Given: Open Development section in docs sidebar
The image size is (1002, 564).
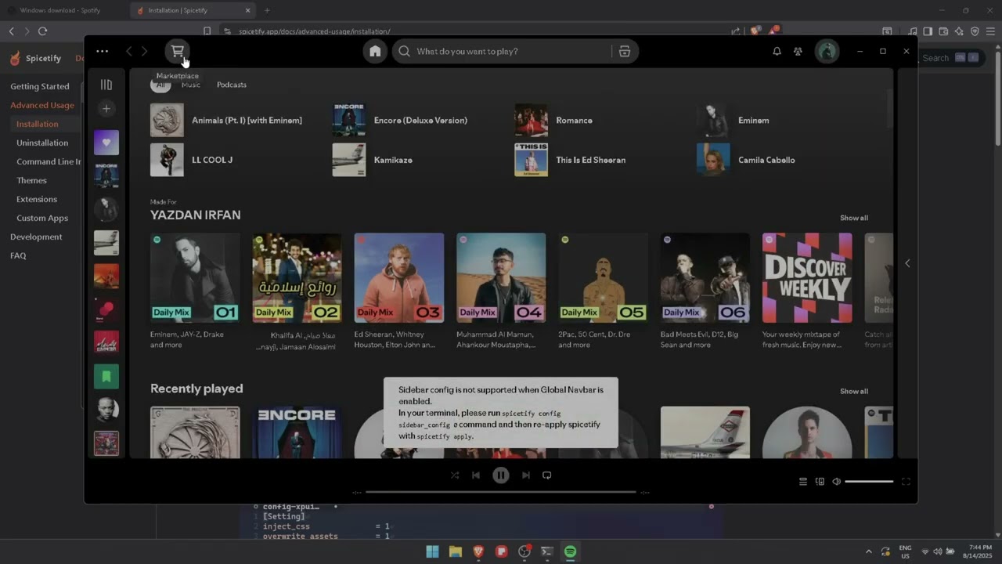Looking at the screenshot, I should coord(36,237).
